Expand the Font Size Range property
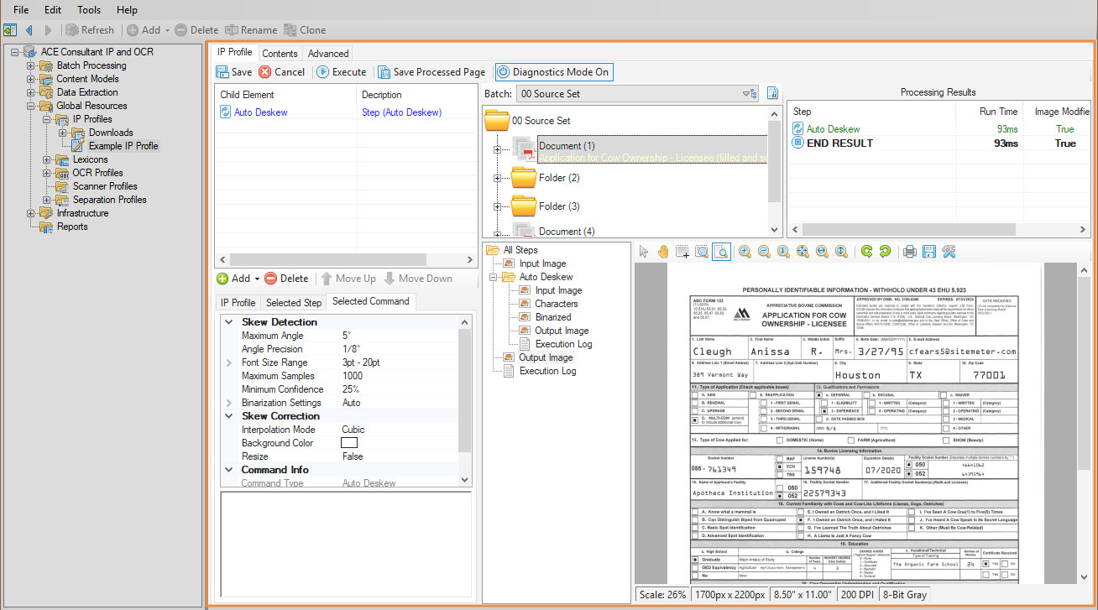 [x=229, y=362]
